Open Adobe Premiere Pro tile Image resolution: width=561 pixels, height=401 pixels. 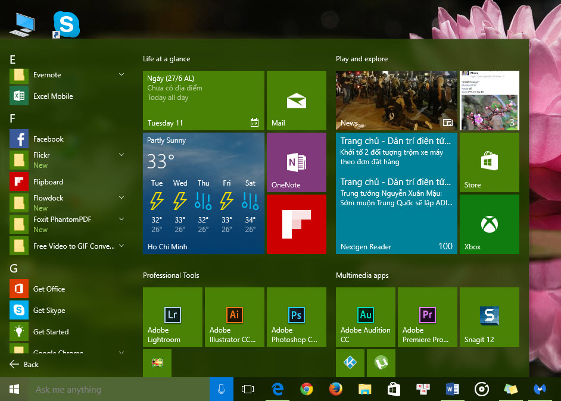point(427,317)
